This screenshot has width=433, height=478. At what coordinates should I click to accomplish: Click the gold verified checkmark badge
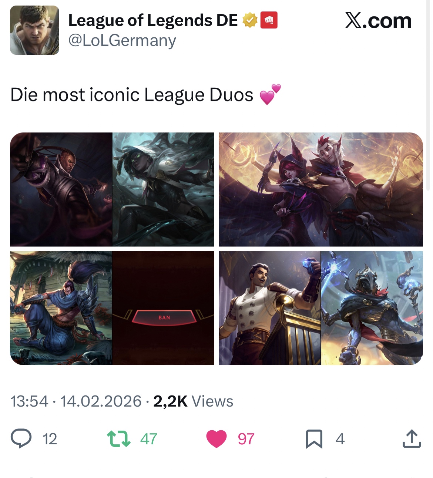click(x=250, y=20)
